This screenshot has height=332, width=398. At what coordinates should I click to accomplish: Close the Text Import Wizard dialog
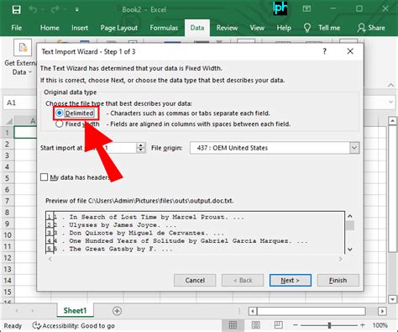pos(350,51)
